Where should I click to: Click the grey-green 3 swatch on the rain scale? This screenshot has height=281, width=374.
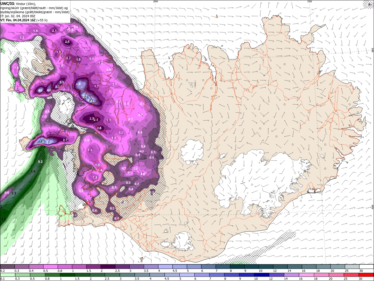127,275
